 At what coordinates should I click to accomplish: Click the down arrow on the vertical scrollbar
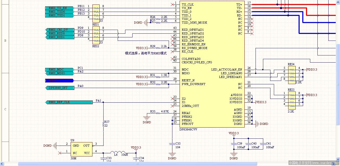point(338,159)
